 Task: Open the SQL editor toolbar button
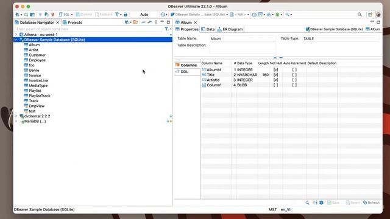(64, 15)
